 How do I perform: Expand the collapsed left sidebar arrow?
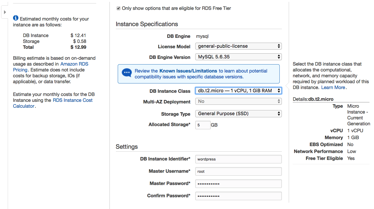point(5,12)
